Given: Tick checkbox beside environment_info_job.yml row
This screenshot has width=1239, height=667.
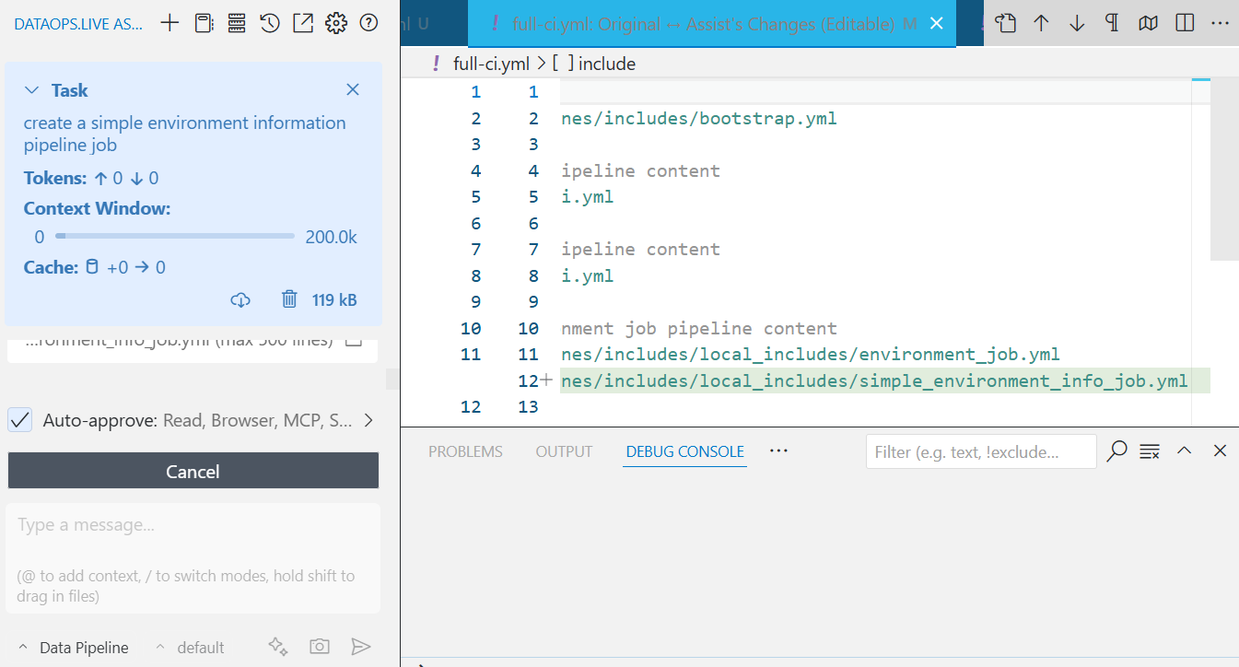Looking at the screenshot, I should coord(353,340).
